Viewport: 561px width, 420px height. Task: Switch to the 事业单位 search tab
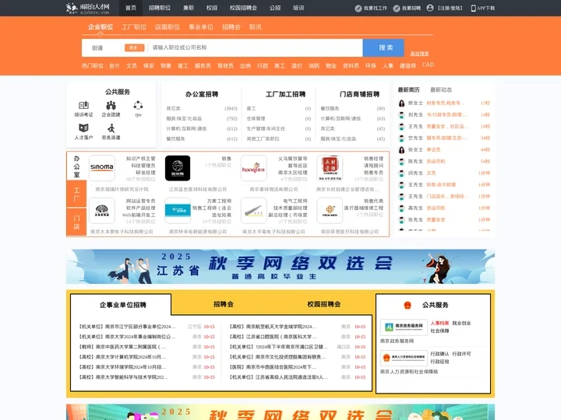201,26
